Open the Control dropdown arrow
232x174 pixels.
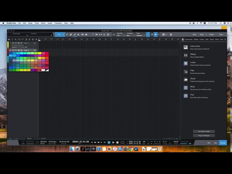pyautogui.click(x=51, y=36)
